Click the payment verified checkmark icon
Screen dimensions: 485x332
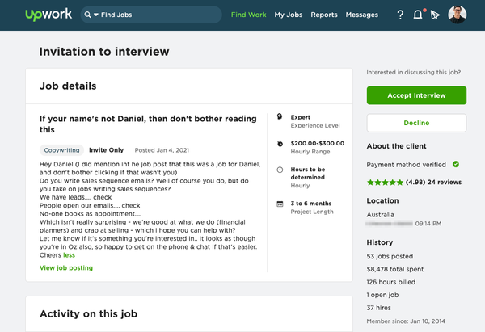pyautogui.click(x=456, y=164)
